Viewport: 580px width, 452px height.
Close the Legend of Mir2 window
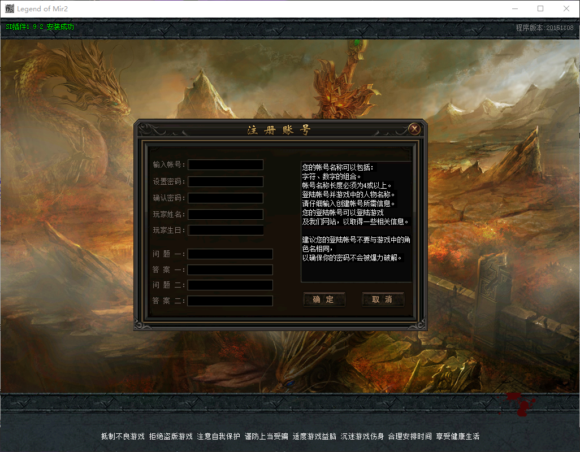tap(566, 8)
